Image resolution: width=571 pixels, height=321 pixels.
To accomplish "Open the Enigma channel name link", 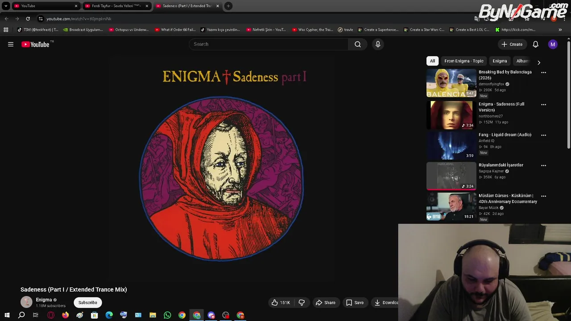I will coord(44,300).
